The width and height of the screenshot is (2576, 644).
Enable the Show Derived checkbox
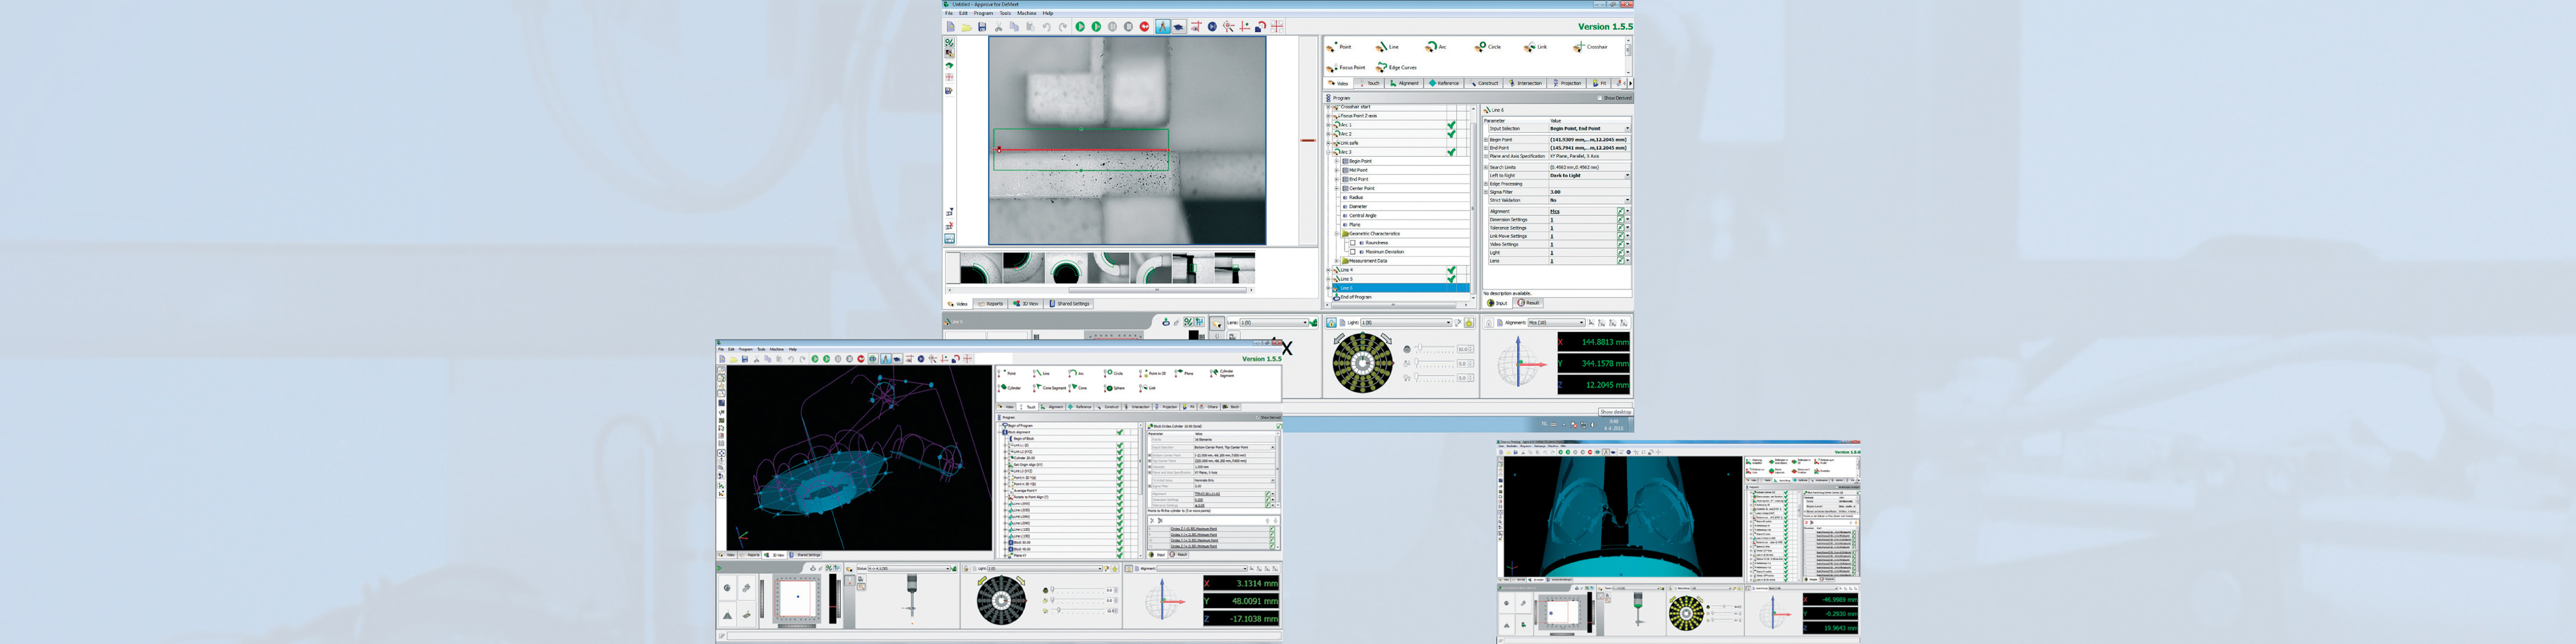coord(1601,98)
